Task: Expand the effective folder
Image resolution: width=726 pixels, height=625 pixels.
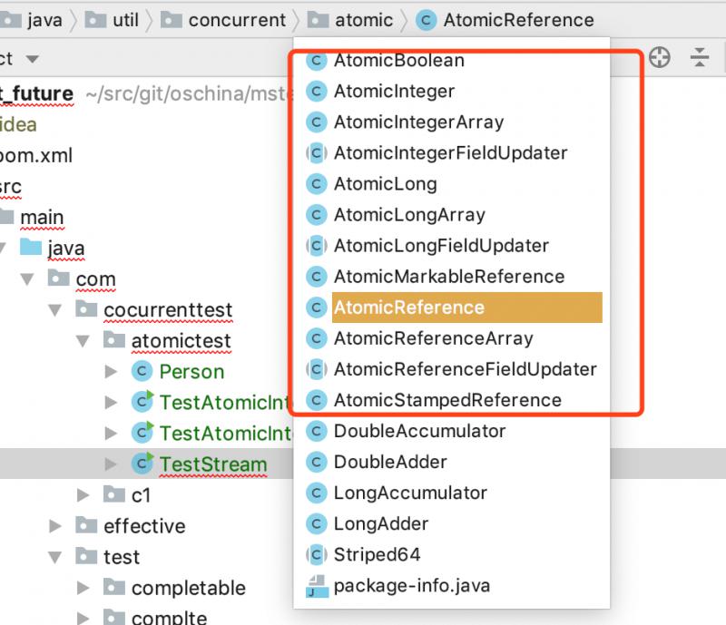Action: coord(55,526)
